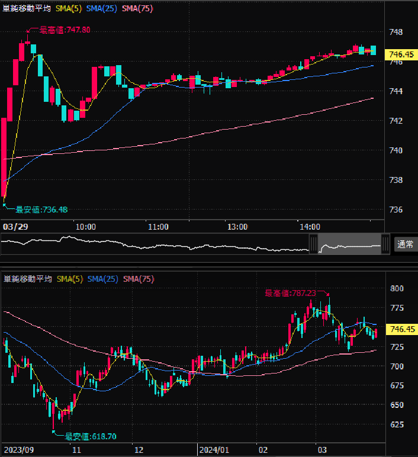Select SMA(5) legend in daily chart
Viewport: 418px width, 457px height.
(70, 279)
